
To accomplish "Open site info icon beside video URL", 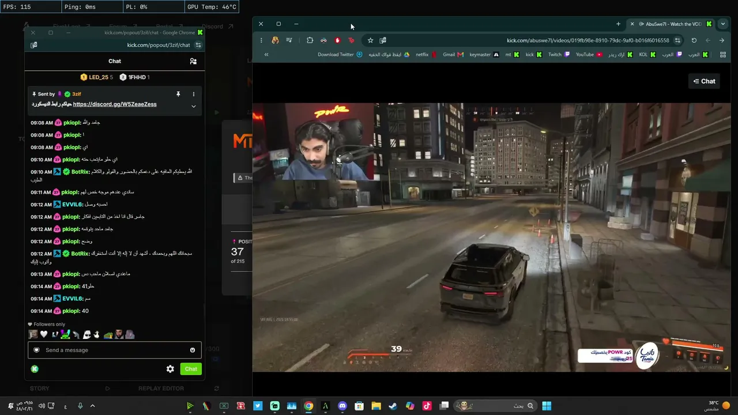I will click(x=677, y=40).
